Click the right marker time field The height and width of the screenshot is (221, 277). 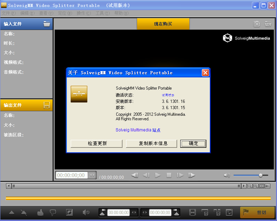[x=160, y=212]
